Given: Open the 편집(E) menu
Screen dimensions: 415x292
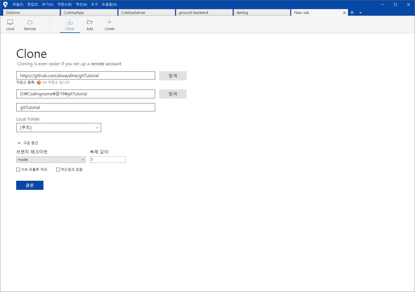Looking at the screenshot, I should tap(33, 4).
